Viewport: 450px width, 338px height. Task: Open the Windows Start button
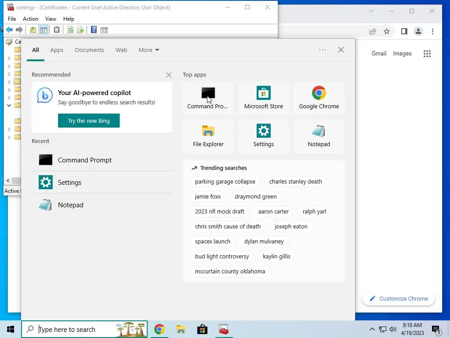[11, 329]
